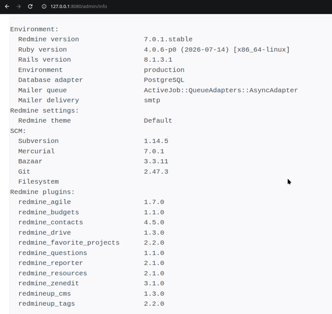Select the 'Default' theme value
Image resolution: width=332 pixels, height=314 pixels.
click(x=158, y=121)
